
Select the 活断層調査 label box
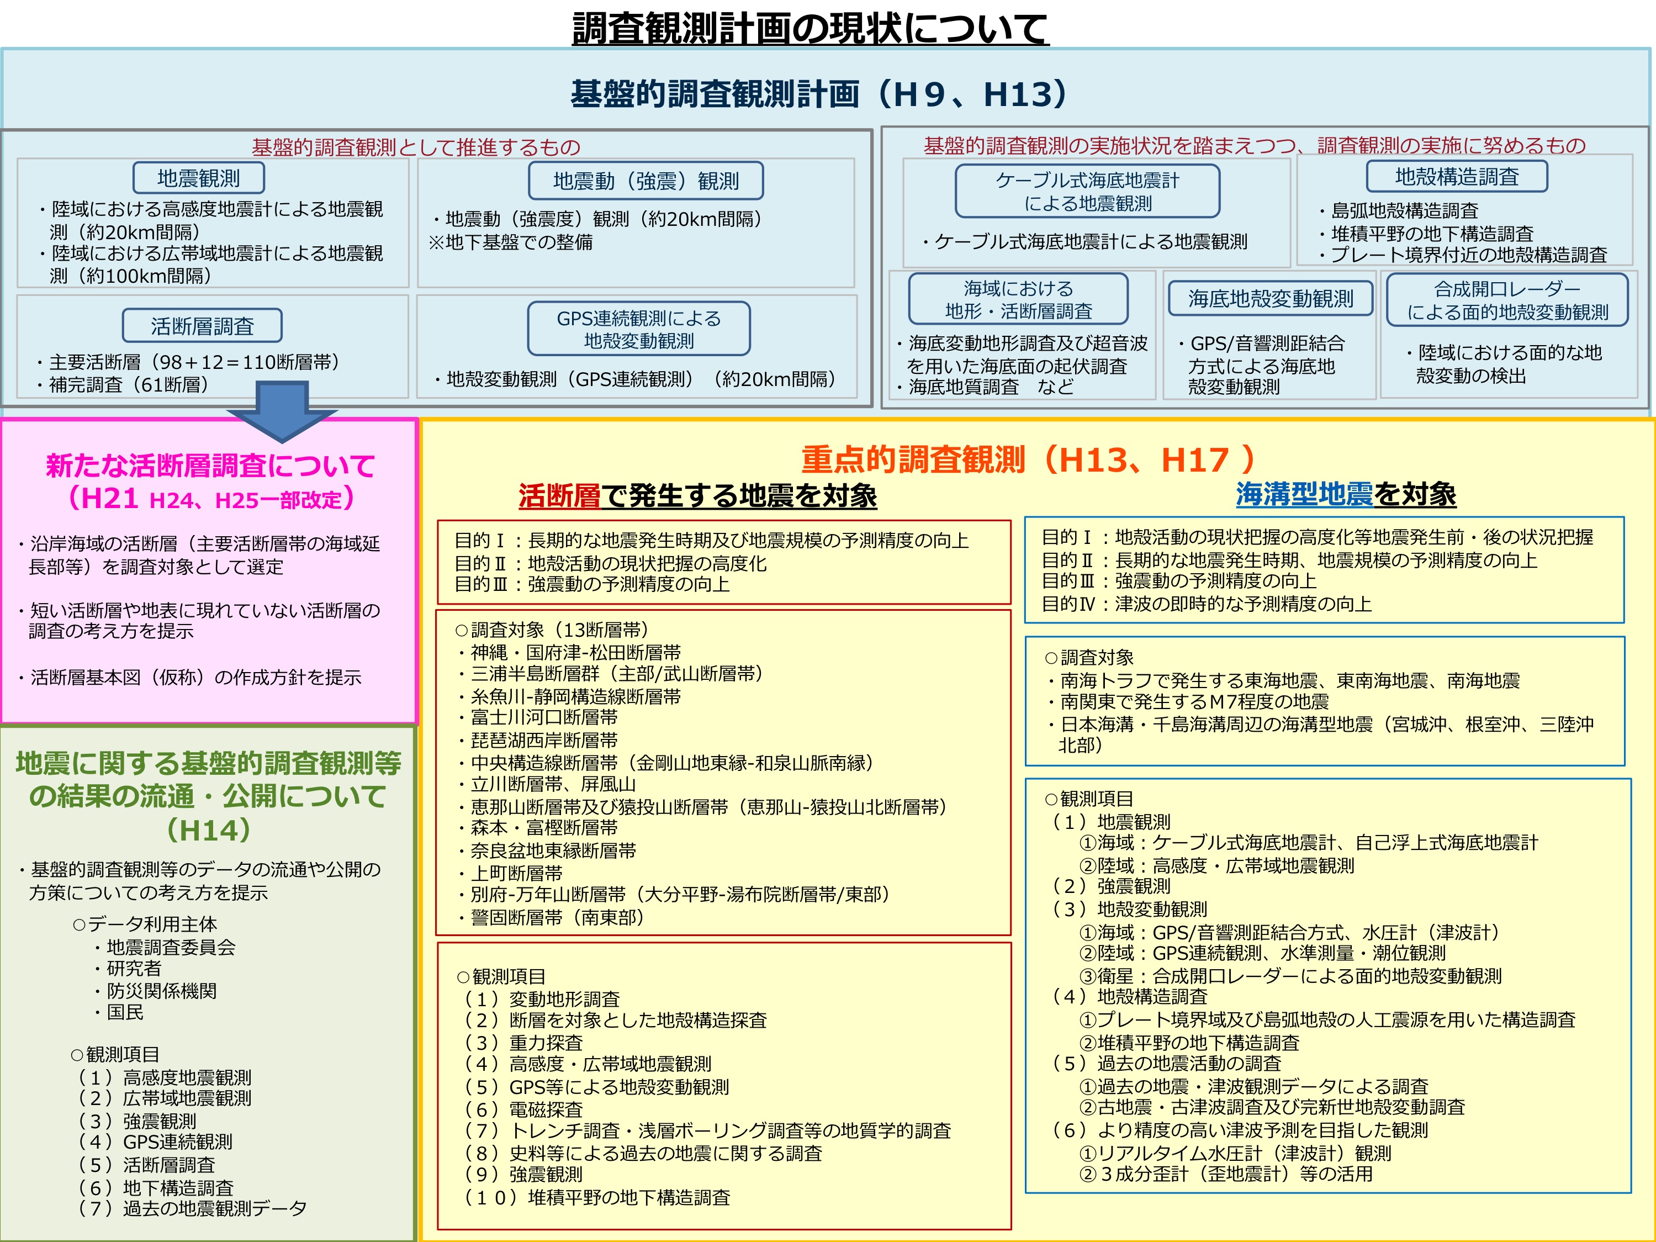coord(202,326)
